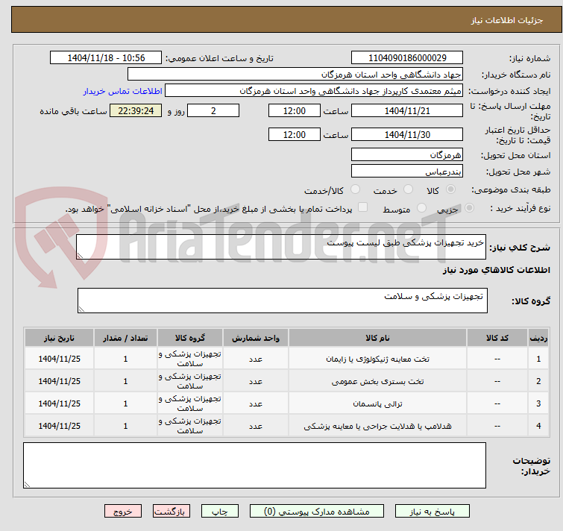Click the خروج exit button
Screen dimensions: 563x531
coord(123,512)
